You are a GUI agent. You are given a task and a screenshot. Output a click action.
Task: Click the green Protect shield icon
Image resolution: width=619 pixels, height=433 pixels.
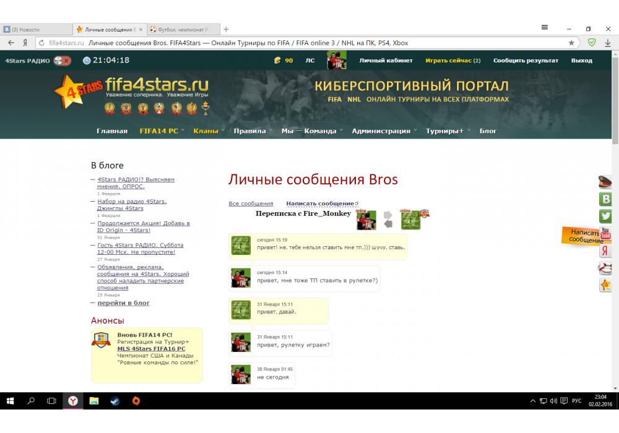pyautogui.click(x=592, y=42)
